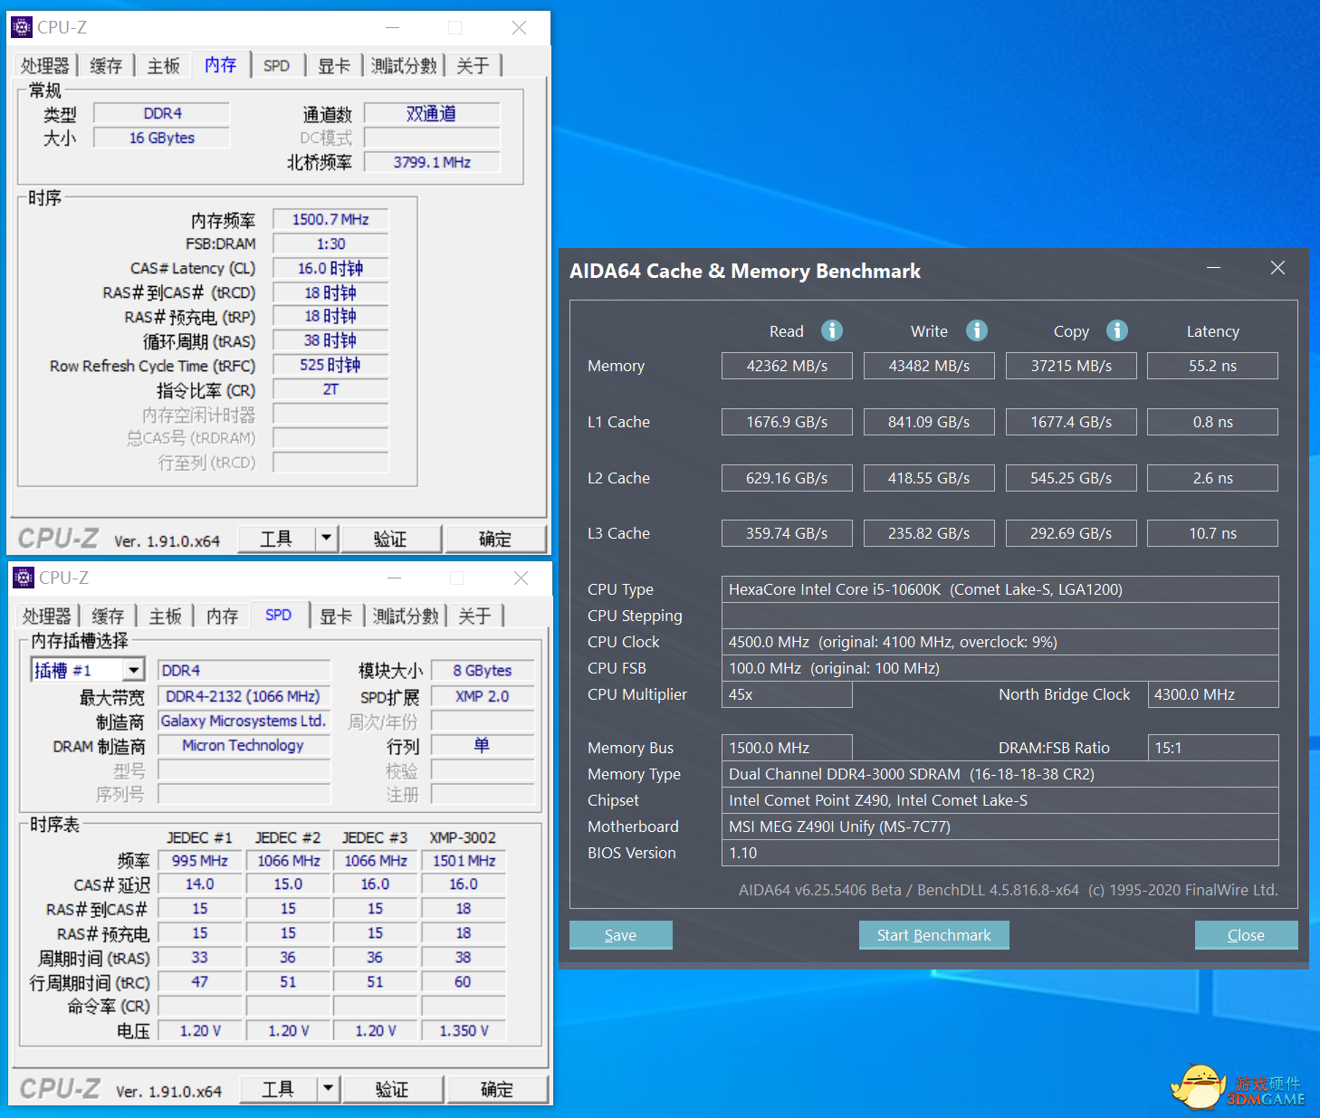
Task: Click 确定 button in bottom CPU-Z window
Action: coord(497,1089)
